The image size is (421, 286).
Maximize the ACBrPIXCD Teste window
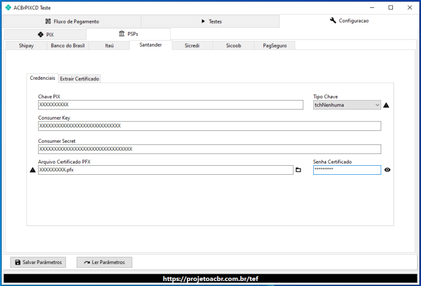point(391,7)
